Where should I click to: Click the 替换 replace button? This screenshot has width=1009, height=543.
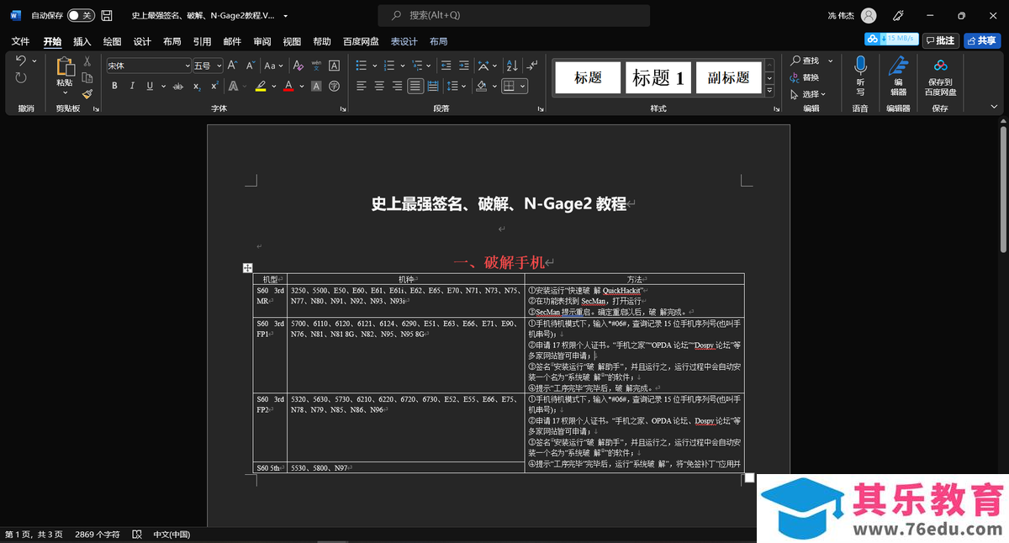tap(805, 77)
